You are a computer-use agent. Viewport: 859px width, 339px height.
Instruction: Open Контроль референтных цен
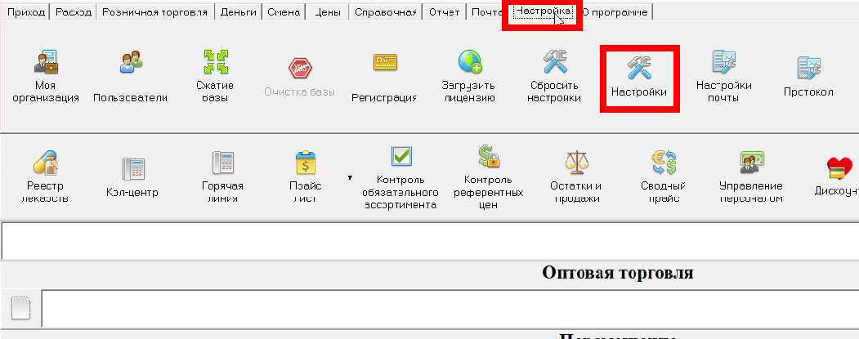pyautogui.click(x=488, y=178)
